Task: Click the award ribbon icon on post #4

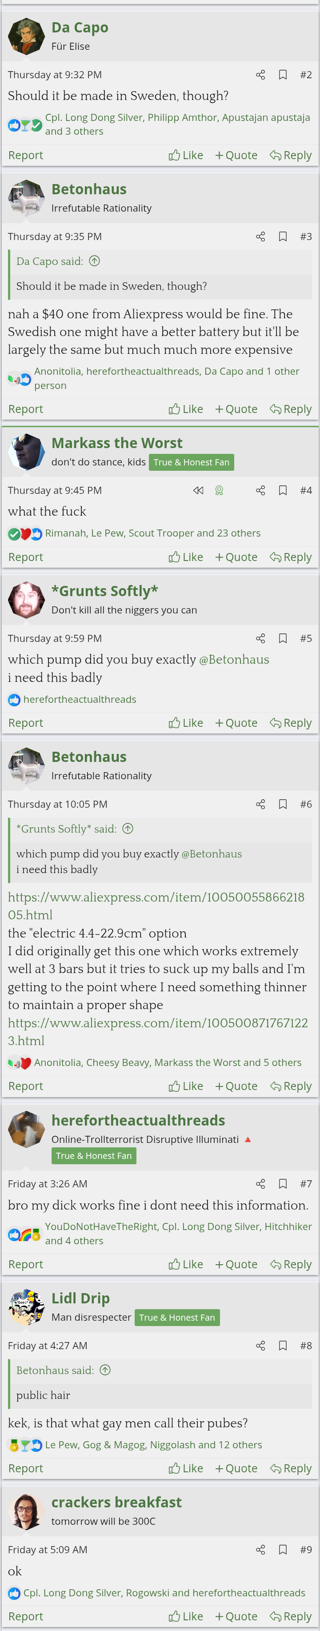Action: point(219,490)
